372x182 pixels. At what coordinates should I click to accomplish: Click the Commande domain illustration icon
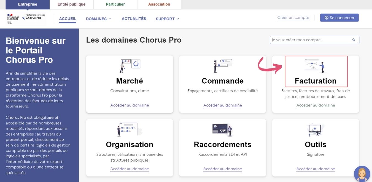tap(223, 66)
